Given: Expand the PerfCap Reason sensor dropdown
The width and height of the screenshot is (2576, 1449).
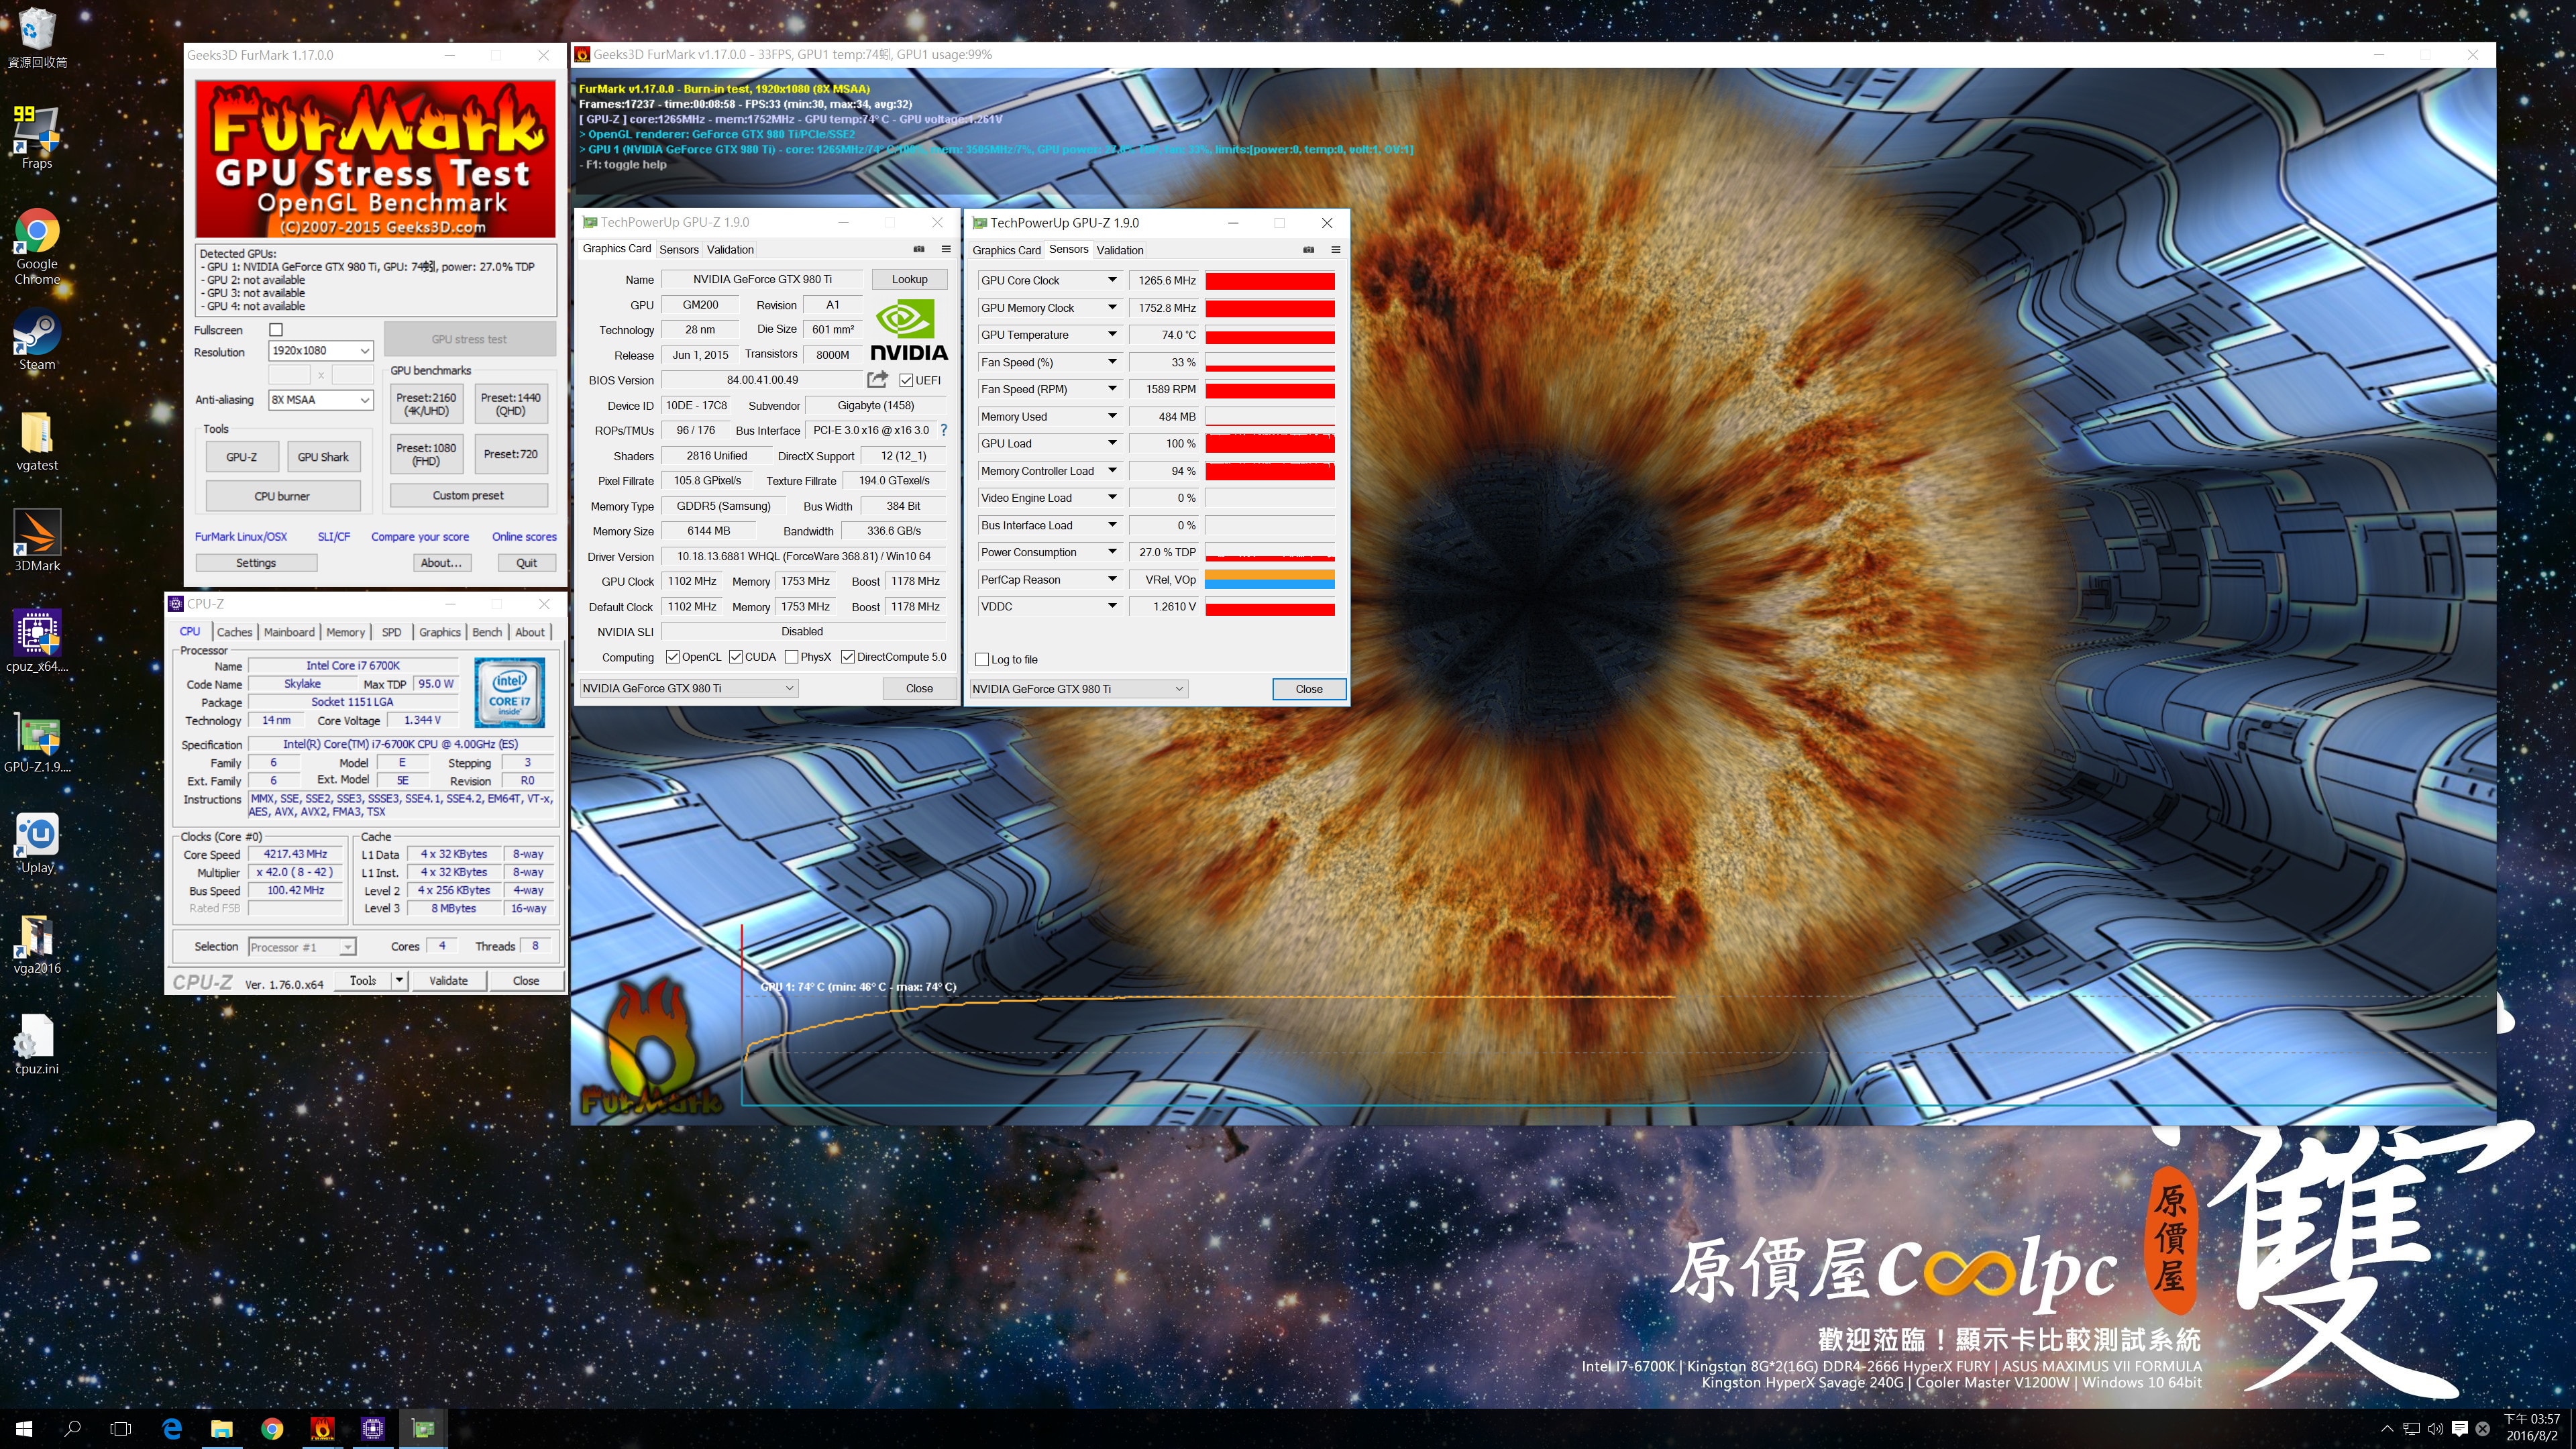Looking at the screenshot, I should [x=1111, y=579].
